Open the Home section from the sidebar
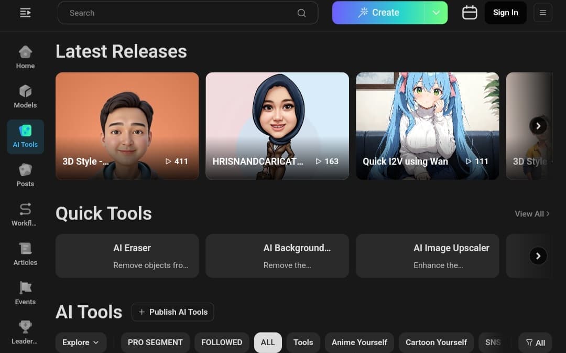 click(25, 55)
